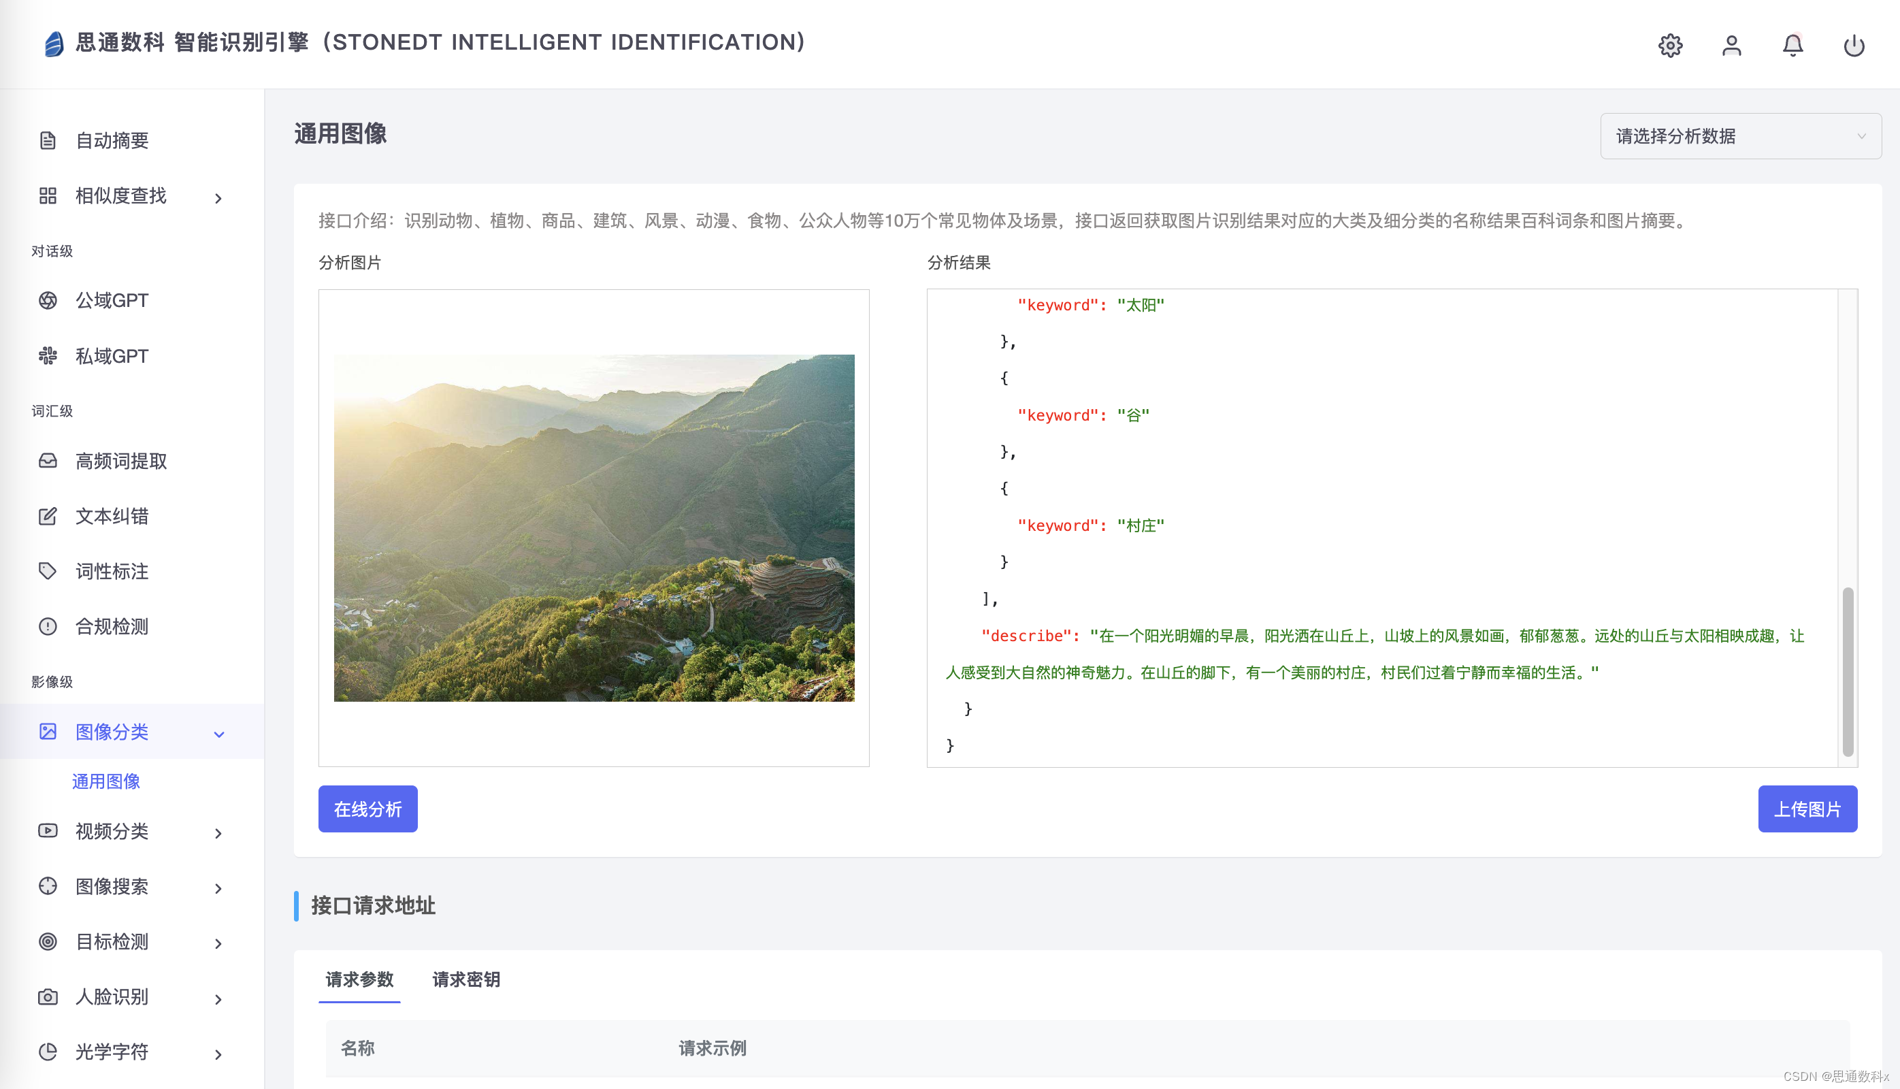
Task: Click the 图像搜索 crosshair icon
Action: pyautogui.click(x=48, y=886)
